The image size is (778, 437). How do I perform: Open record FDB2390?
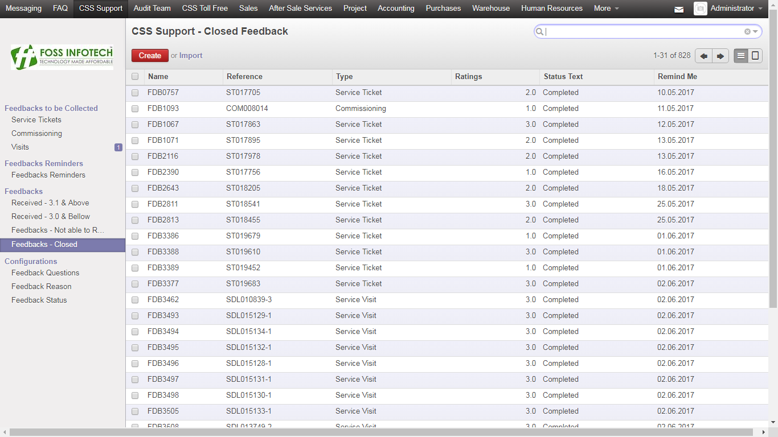(x=163, y=172)
